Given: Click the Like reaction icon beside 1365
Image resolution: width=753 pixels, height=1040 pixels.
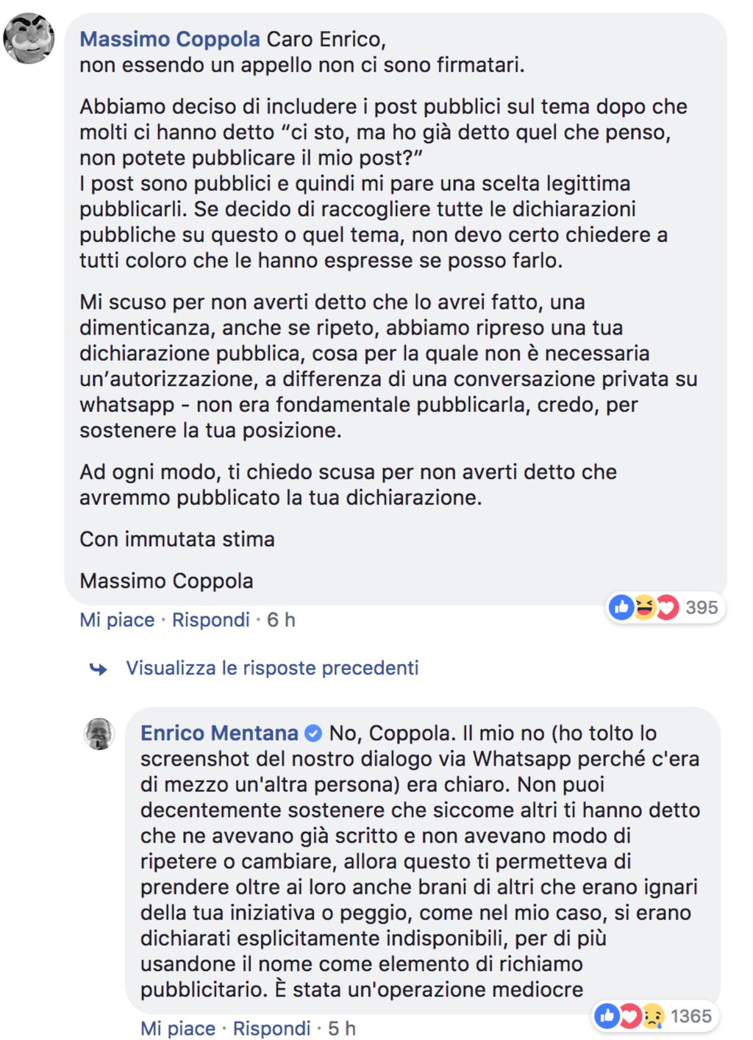Looking at the screenshot, I should point(607,1016).
